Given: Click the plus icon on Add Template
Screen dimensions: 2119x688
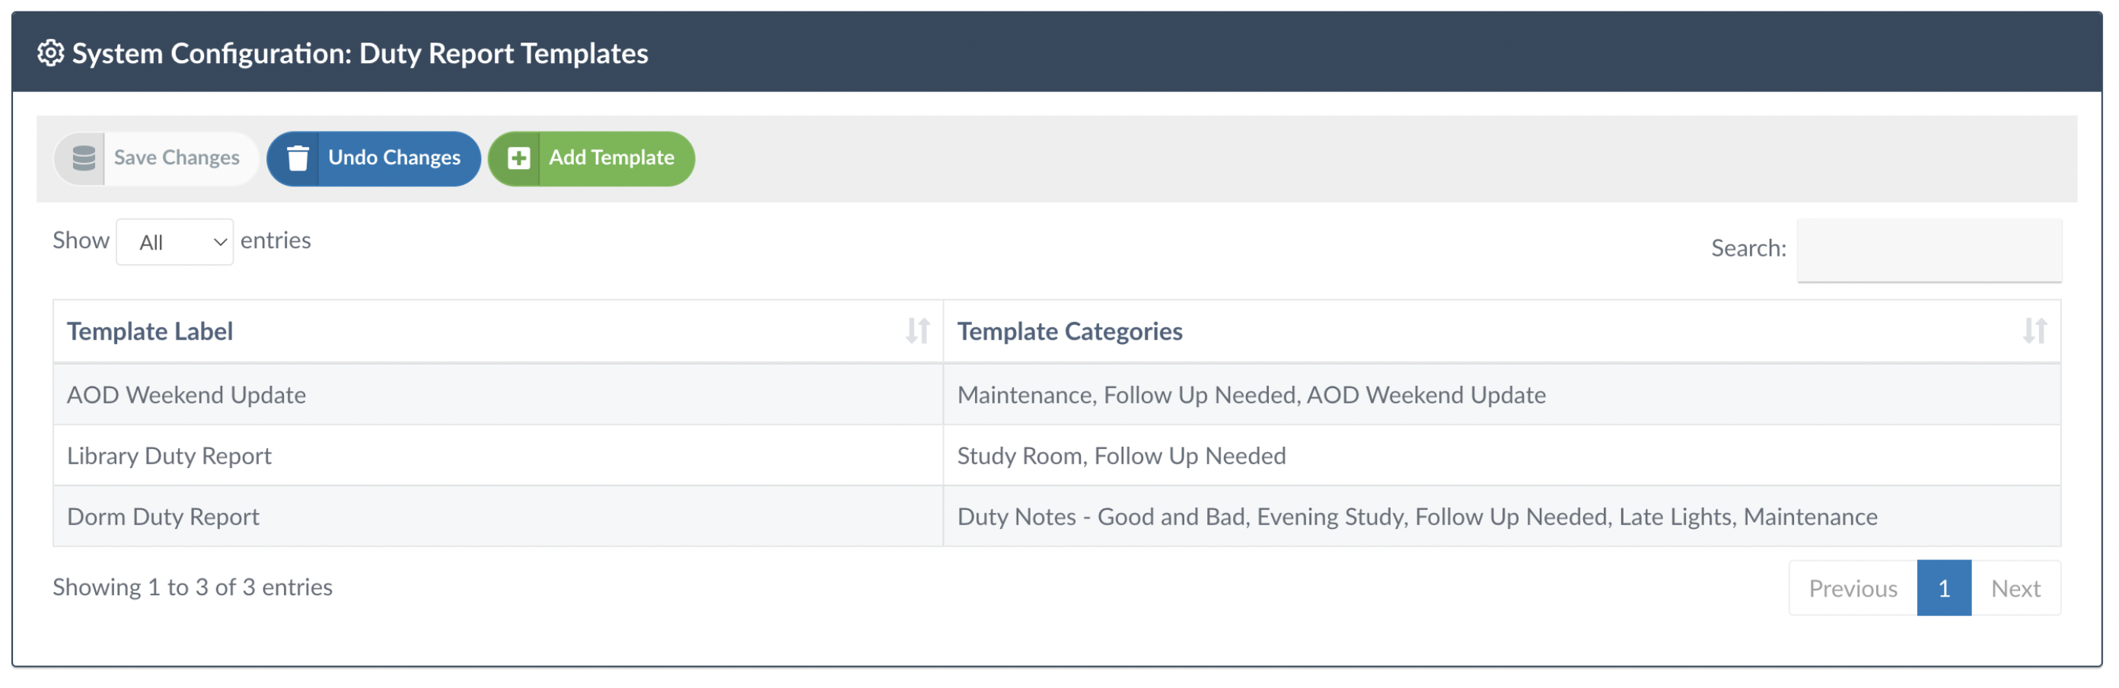Looking at the screenshot, I should (518, 158).
